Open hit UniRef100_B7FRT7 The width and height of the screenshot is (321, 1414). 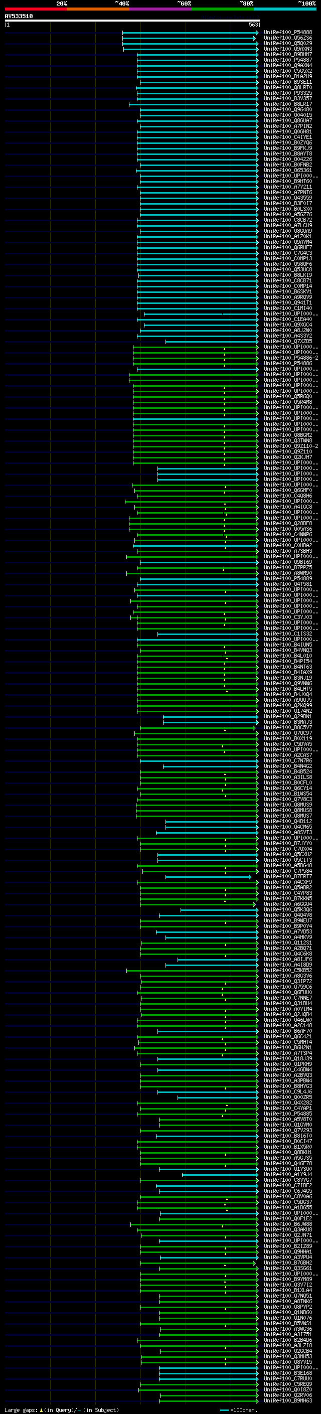(x=288, y=877)
